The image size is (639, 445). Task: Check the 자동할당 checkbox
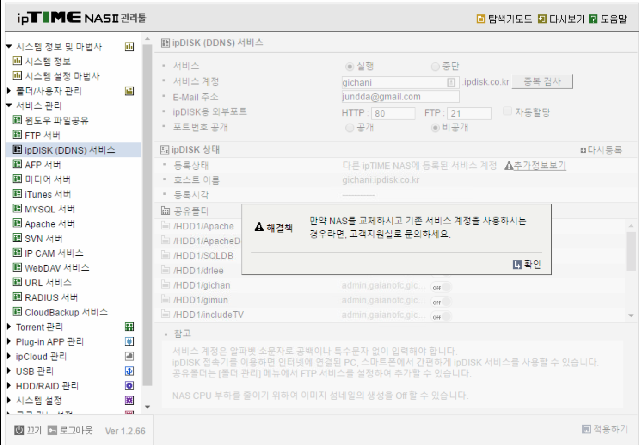tap(507, 111)
